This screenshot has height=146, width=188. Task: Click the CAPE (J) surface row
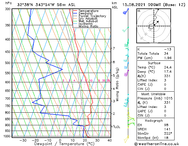155,84
